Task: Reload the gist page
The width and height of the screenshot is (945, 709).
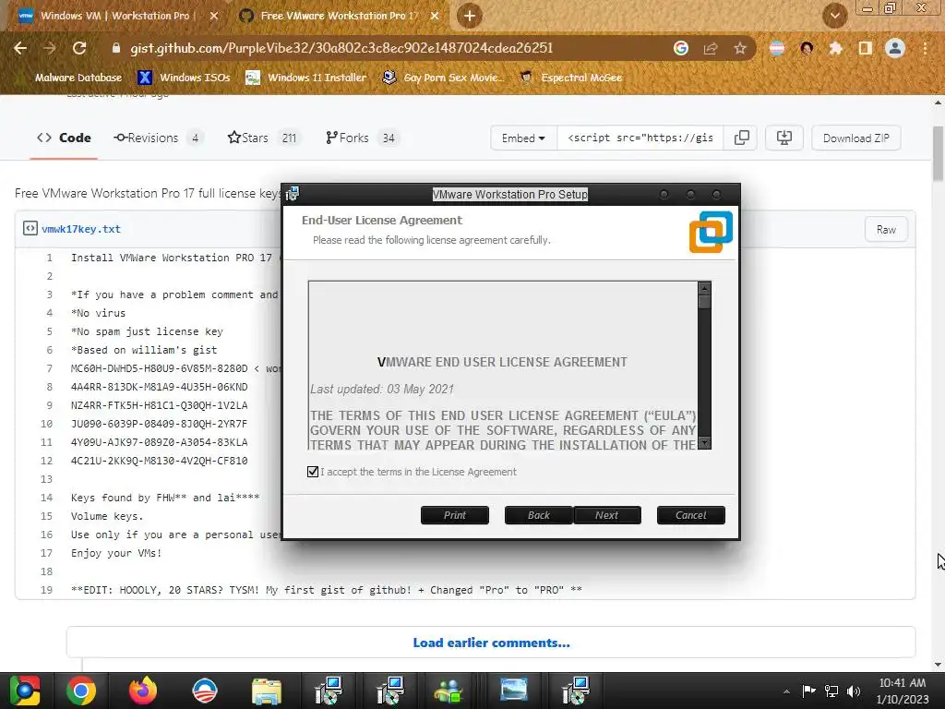Action: [x=79, y=48]
